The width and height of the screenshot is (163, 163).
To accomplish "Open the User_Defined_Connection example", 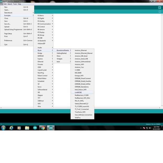I will point(83,115).
